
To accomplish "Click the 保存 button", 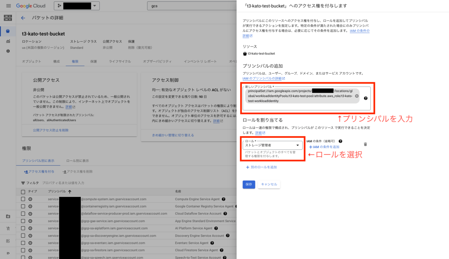I will pyautogui.click(x=249, y=184).
